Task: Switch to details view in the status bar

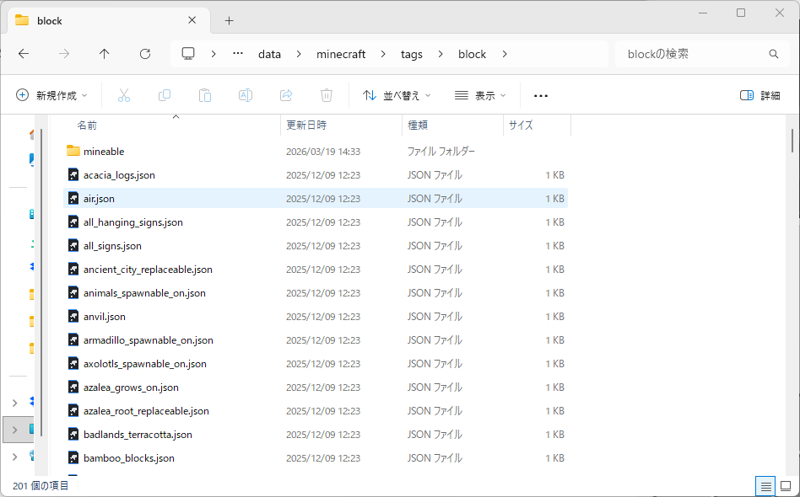Action: [x=765, y=486]
